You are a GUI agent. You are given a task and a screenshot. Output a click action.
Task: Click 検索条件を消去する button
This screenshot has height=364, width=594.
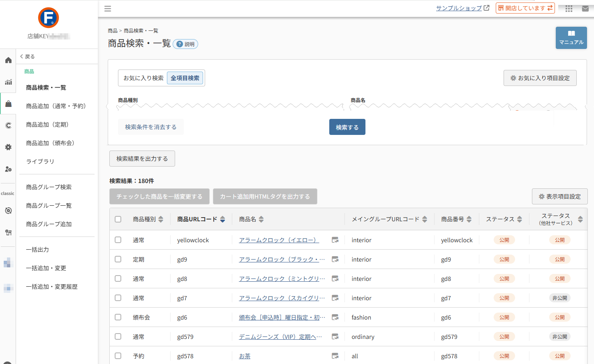151,127
